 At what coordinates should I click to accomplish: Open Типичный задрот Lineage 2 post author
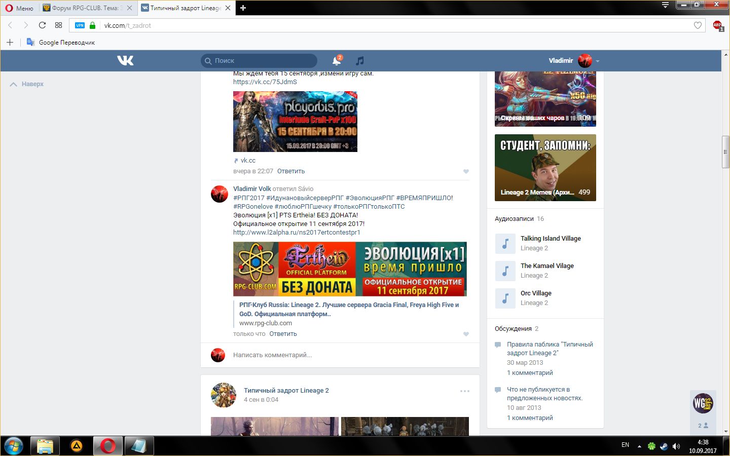click(286, 391)
